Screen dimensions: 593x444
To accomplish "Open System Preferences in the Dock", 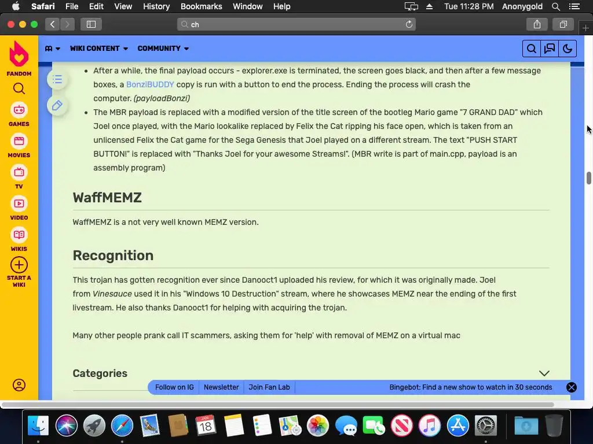I will click(486, 425).
